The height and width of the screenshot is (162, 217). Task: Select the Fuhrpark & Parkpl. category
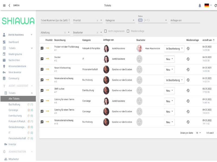(17, 121)
